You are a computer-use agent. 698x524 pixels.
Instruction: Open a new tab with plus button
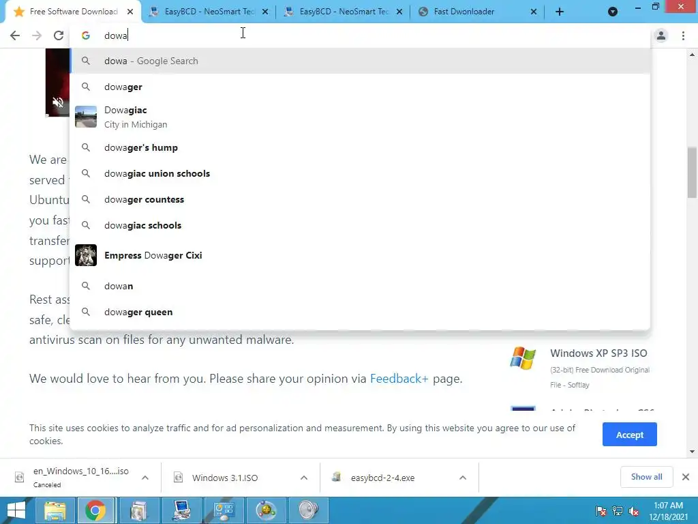pyautogui.click(x=560, y=12)
